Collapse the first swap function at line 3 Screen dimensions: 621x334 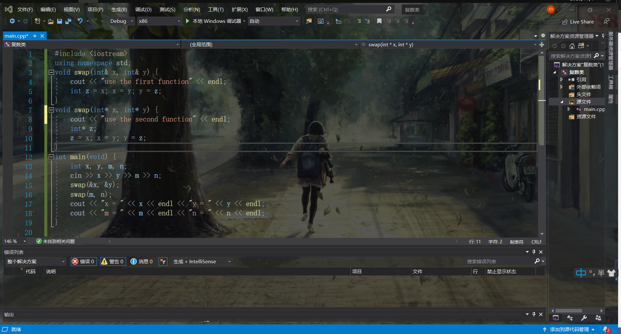pos(51,72)
